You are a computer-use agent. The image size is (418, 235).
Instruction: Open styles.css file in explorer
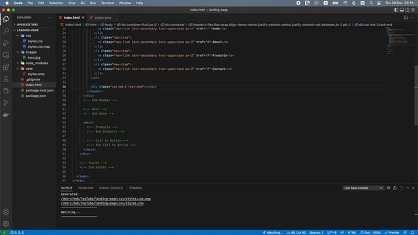tap(35, 41)
